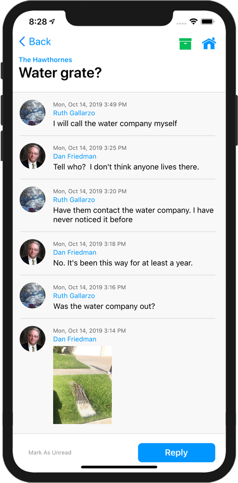The width and height of the screenshot is (238, 483).
Task: Tap Ruth Gallarzo's avatar on 3:16 PM message
Action: (33, 295)
